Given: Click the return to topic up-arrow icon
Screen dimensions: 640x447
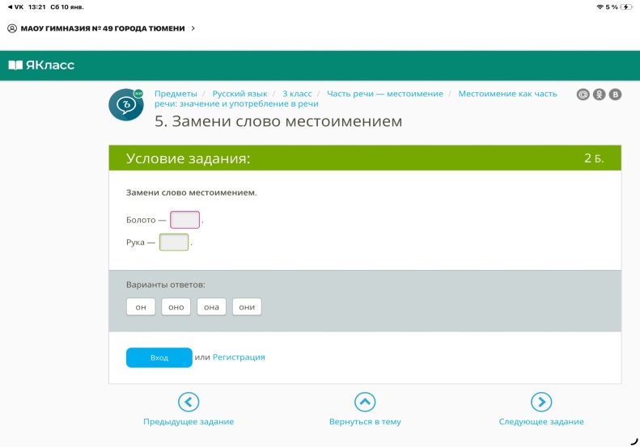Looking at the screenshot, I should point(365,402).
